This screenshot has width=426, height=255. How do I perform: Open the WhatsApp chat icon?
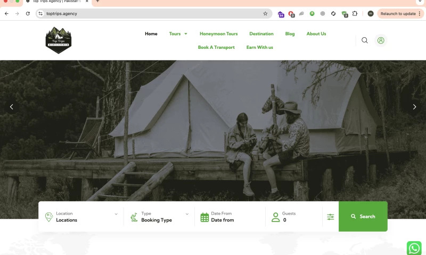click(x=414, y=248)
